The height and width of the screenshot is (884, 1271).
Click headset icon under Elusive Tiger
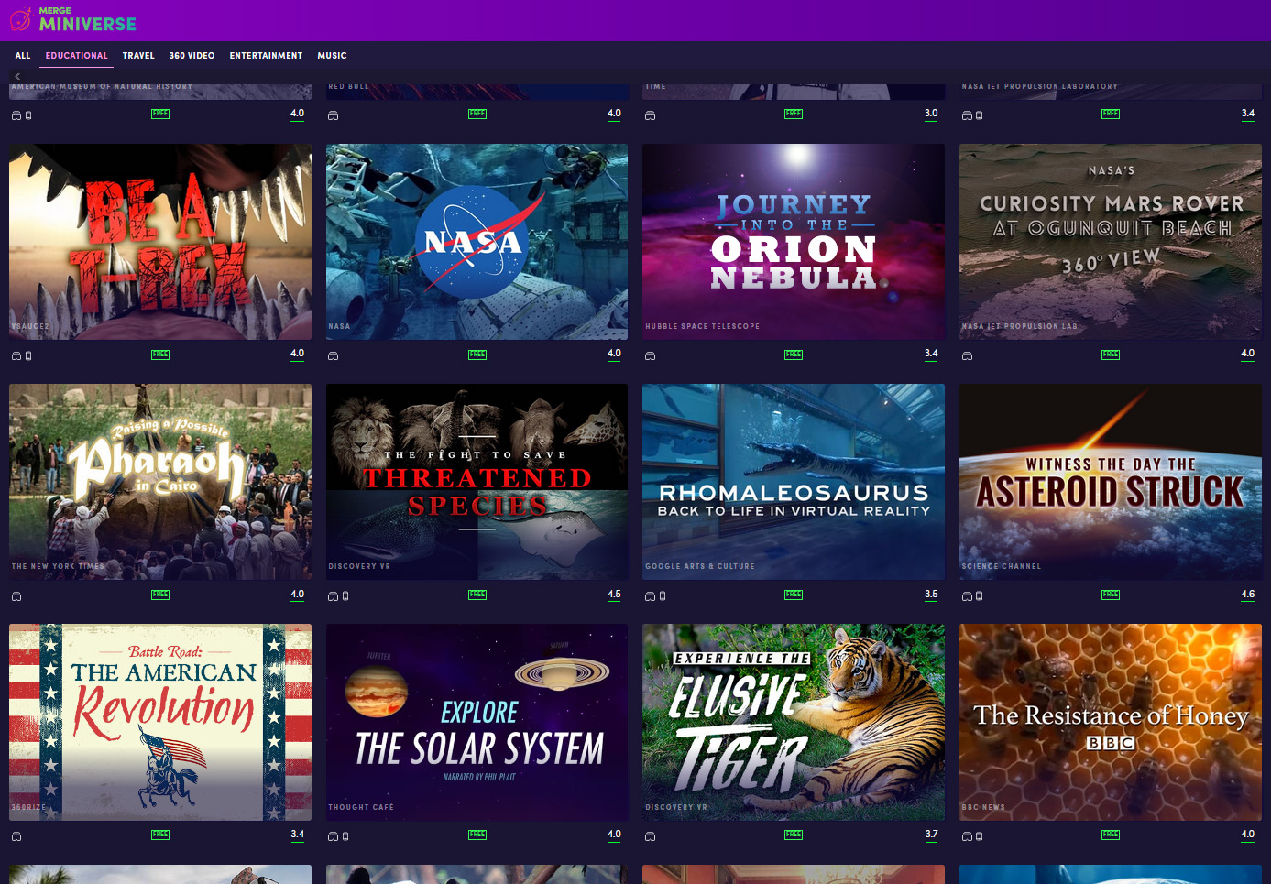[650, 836]
